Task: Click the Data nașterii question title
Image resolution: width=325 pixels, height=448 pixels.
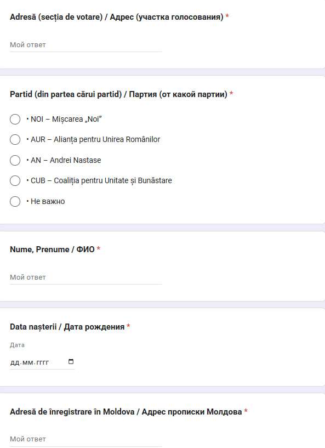Action: click(x=67, y=327)
